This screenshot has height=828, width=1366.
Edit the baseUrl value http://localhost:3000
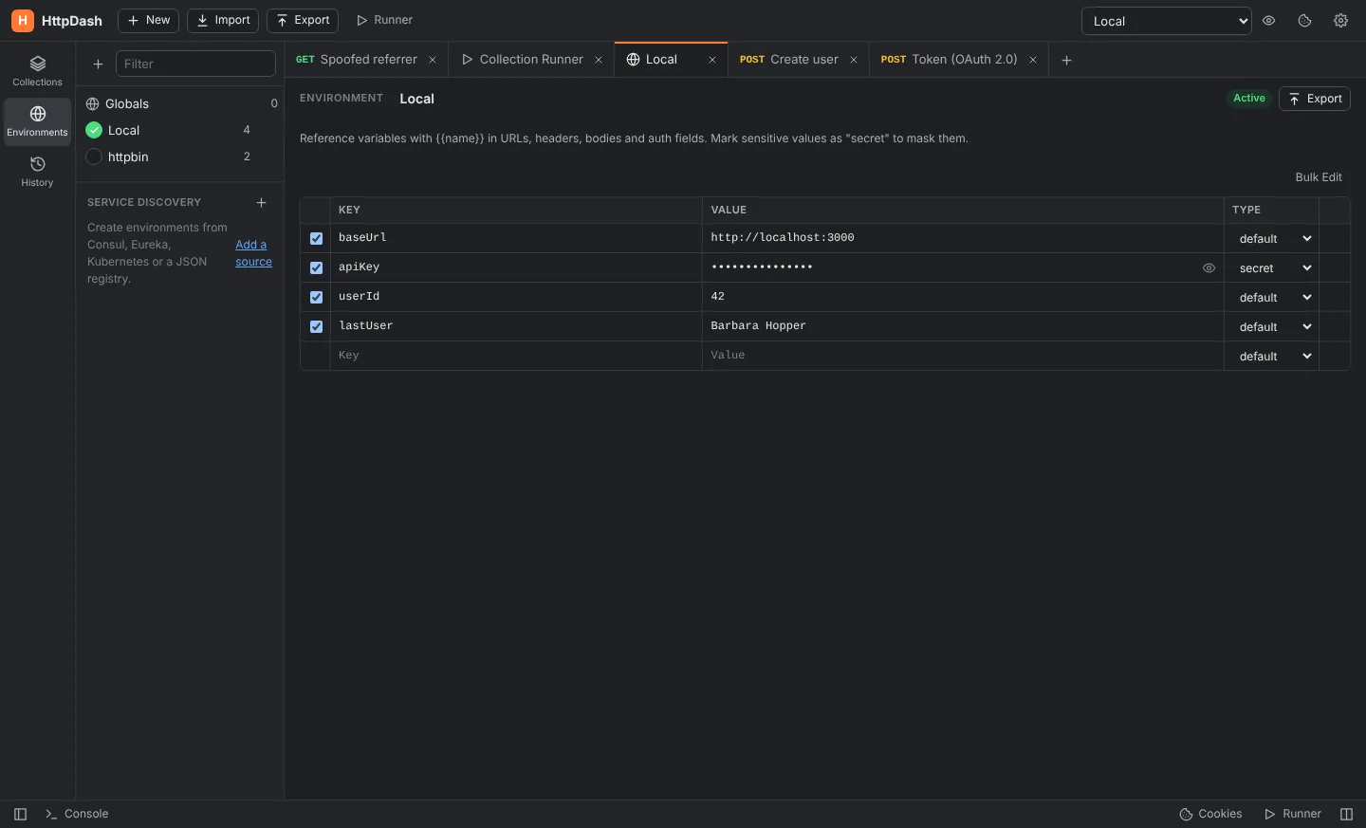click(963, 238)
